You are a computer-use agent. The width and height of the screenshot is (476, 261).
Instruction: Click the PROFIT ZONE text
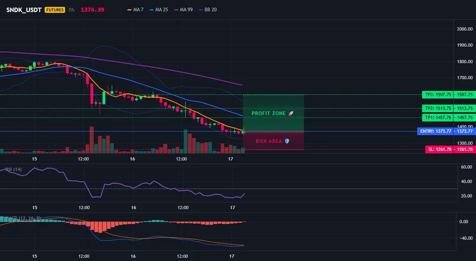(269, 113)
